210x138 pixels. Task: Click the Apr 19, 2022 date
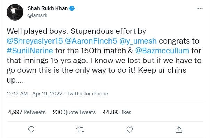(47, 94)
